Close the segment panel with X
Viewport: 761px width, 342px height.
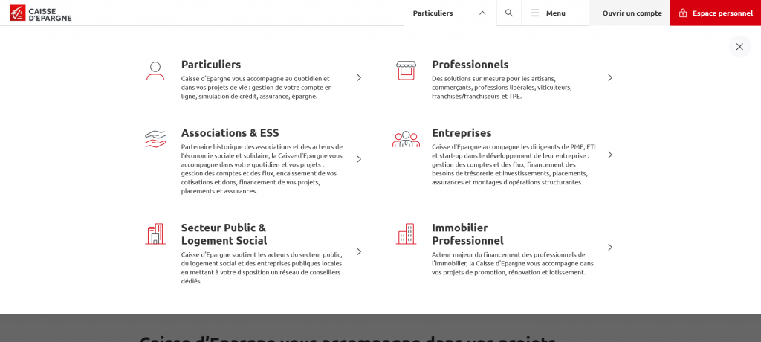pos(739,47)
